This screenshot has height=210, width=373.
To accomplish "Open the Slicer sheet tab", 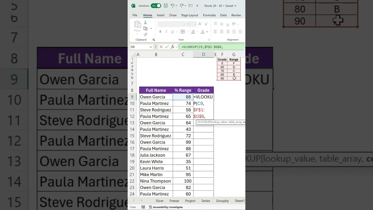I will (x=160, y=201).
